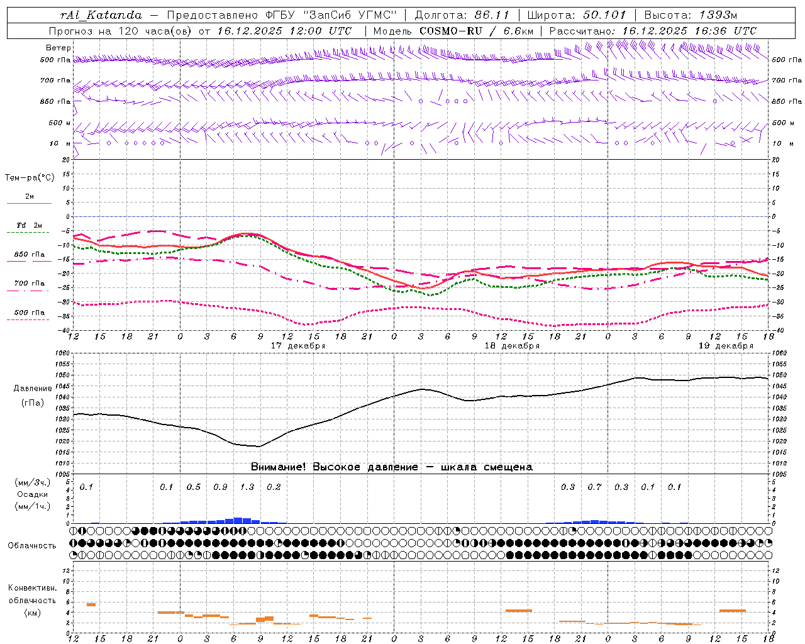Click the "(мм/3ч.)" precipitation unit label
This screenshot has height=644, width=805.
pos(32,482)
